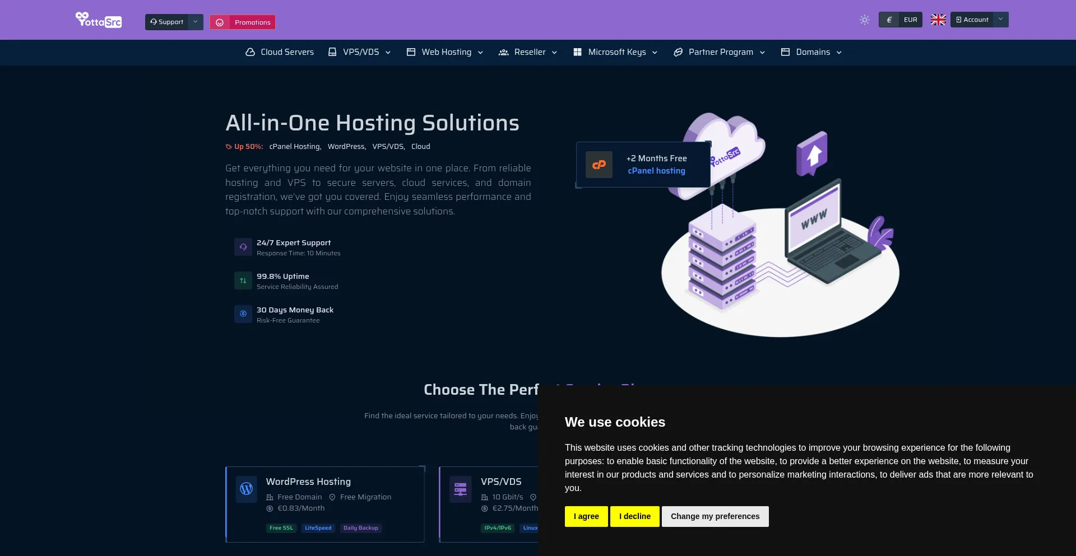
Task: Click the LiteSpeed tag
Action: (x=318, y=528)
